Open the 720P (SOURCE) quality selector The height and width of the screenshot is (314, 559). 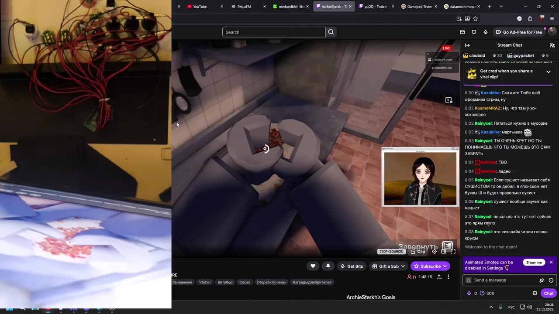click(x=391, y=252)
